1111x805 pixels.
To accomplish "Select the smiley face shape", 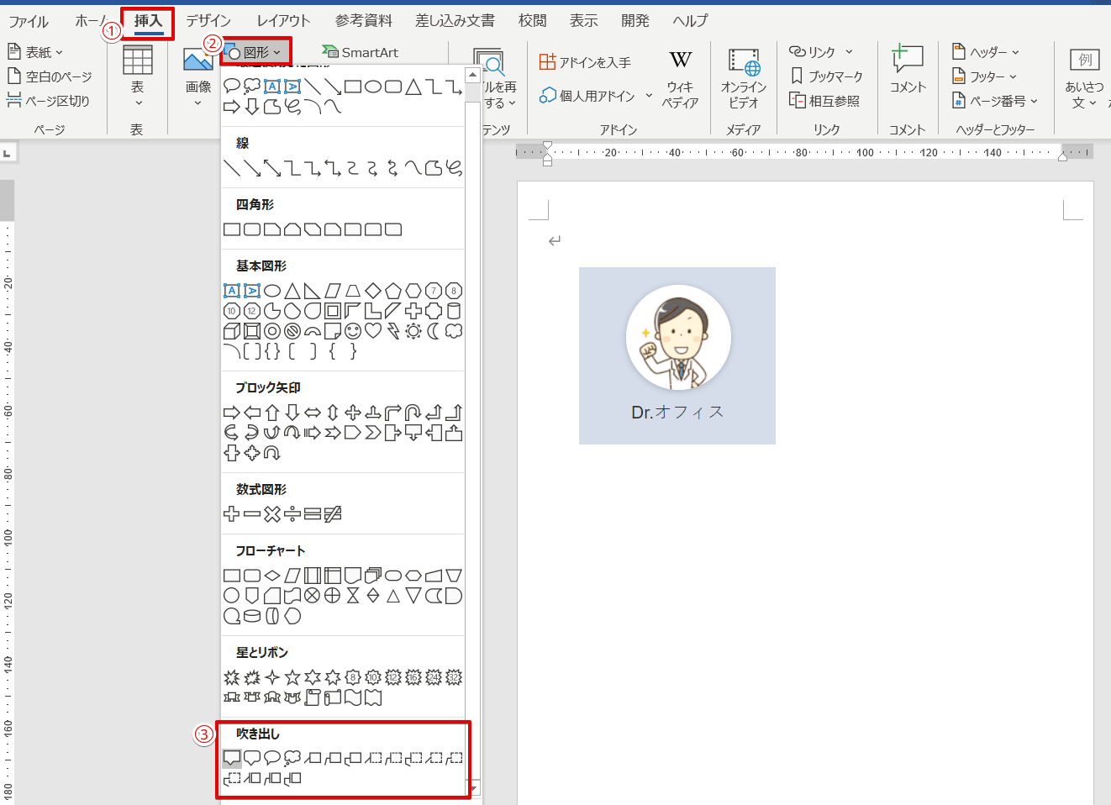I will 353,331.
